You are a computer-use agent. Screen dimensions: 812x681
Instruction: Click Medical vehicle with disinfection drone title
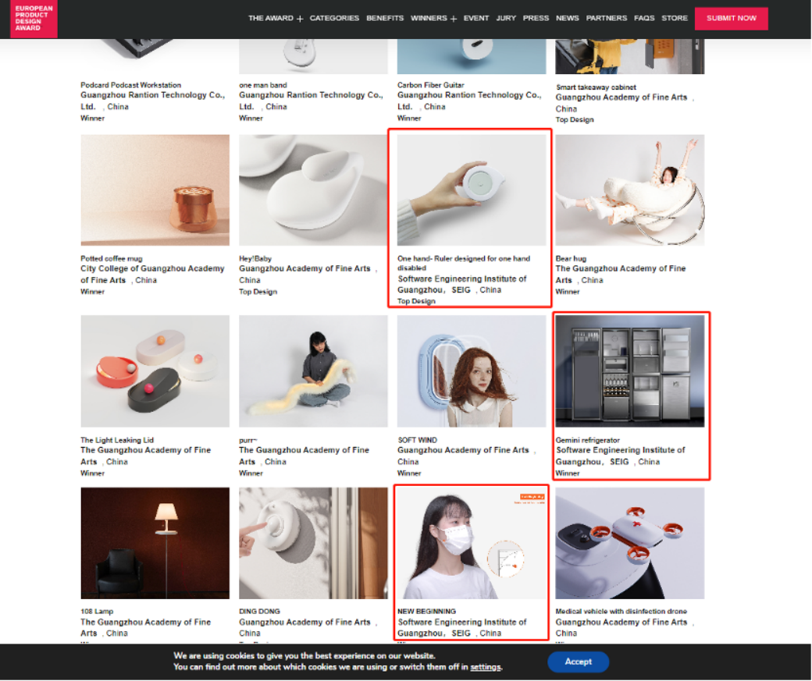(621, 611)
